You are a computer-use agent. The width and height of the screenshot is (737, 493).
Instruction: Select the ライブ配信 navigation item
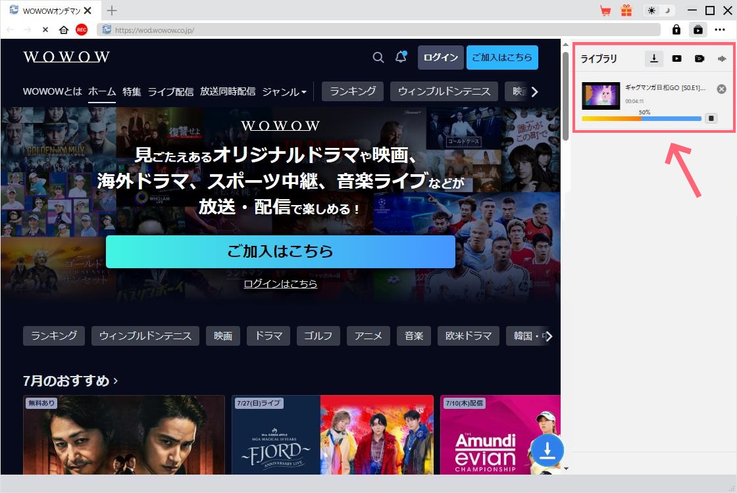[170, 92]
